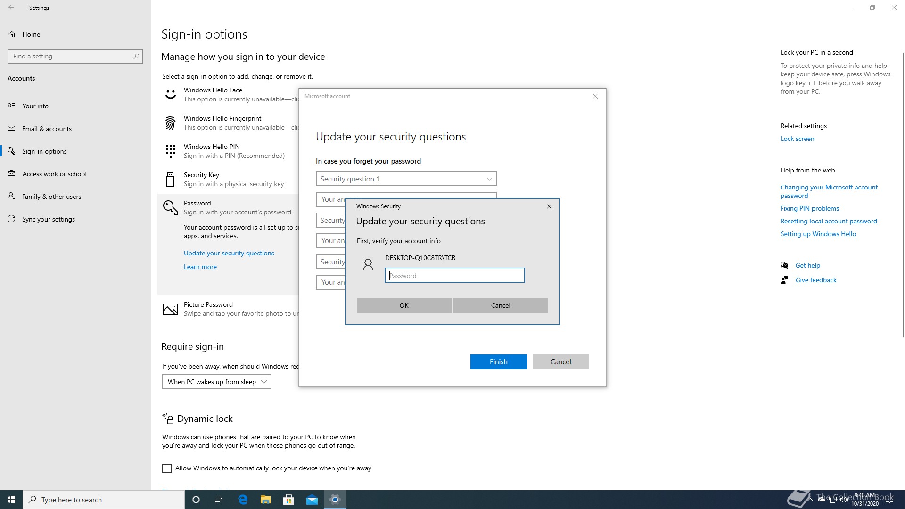Open Resetting local account password link
Viewport: 905px width, 509px height.
click(x=829, y=221)
